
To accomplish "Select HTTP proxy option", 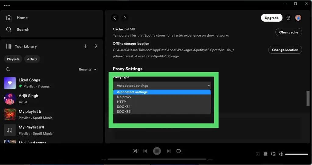I will coord(162,102).
